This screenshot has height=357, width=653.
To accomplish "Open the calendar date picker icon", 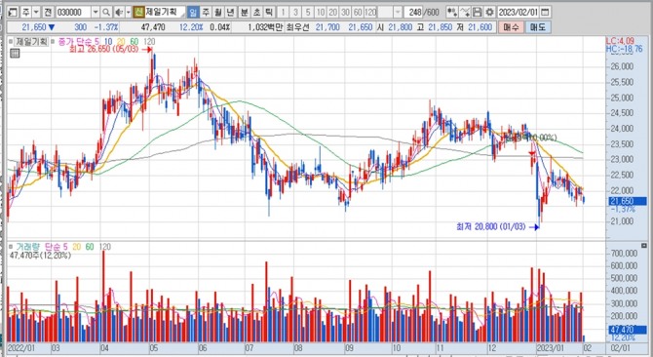I will (x=545, y=12).
